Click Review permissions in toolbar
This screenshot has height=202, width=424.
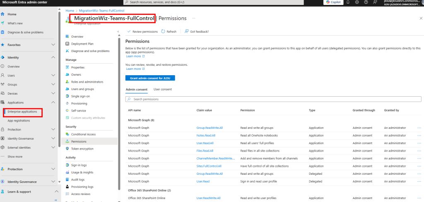[142, 31]
